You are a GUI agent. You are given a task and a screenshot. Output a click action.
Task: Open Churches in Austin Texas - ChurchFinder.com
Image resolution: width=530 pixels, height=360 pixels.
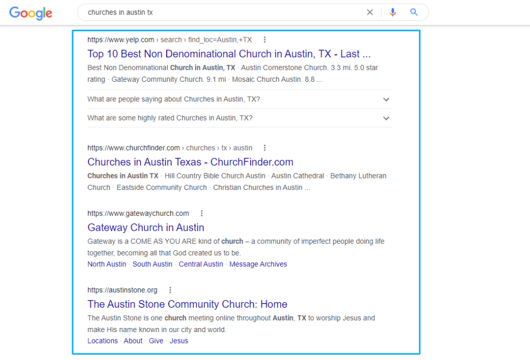190,162
